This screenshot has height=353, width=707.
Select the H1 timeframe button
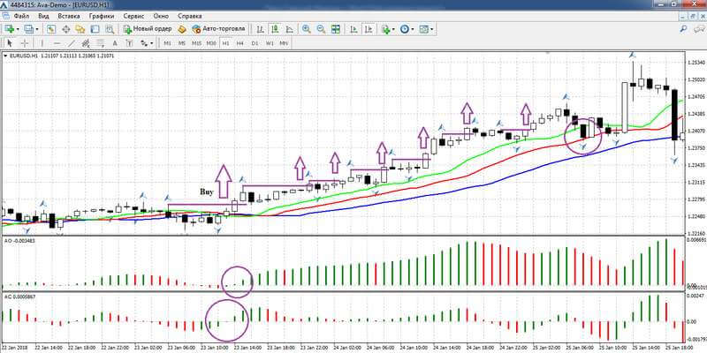[225, 43]
